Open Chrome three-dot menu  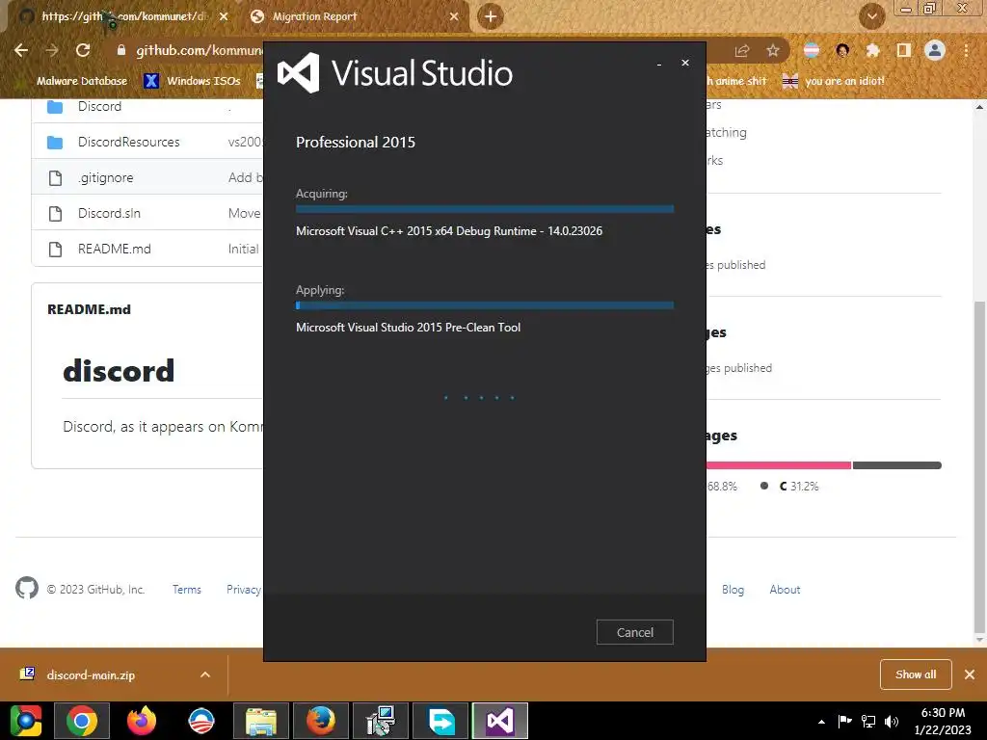(966, 50)
